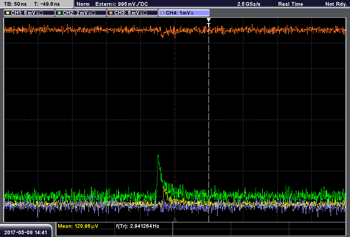The image size is (350, 237).
Task: Click the T: -49.6 ns trigger offset readout
Action: [x=47, y=4]
